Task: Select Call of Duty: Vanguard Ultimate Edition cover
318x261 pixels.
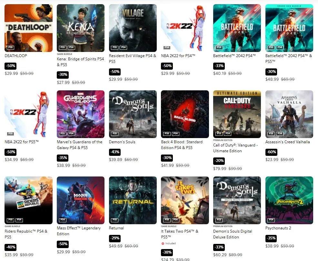Action: 237,114
